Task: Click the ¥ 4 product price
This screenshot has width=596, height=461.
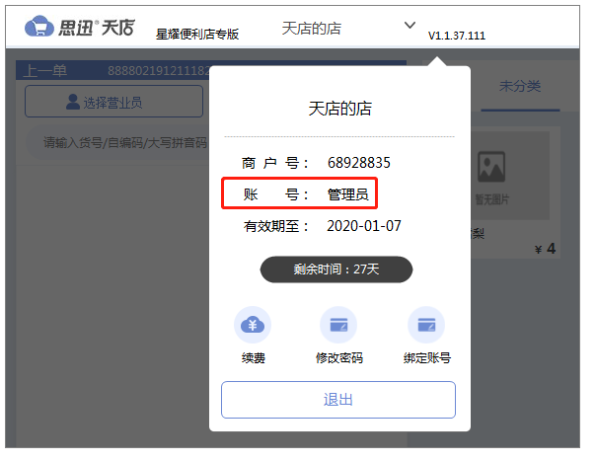Action: tap(546, 249)
